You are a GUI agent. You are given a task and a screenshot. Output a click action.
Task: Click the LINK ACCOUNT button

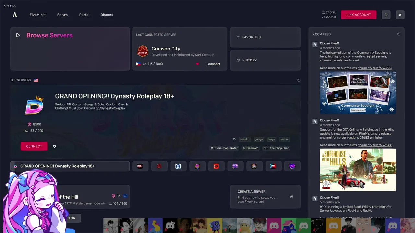[x=359, y=15]
